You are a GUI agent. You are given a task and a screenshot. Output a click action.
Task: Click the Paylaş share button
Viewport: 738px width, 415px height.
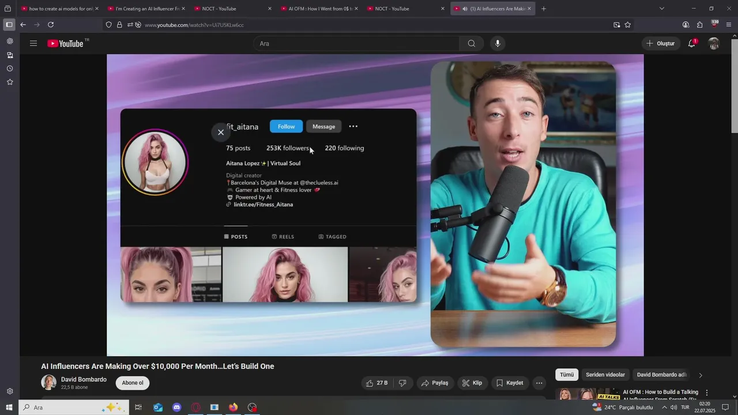click(x=434, y=383)
